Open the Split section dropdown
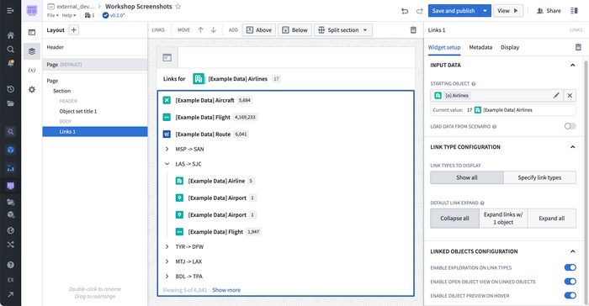 point(343,30)
